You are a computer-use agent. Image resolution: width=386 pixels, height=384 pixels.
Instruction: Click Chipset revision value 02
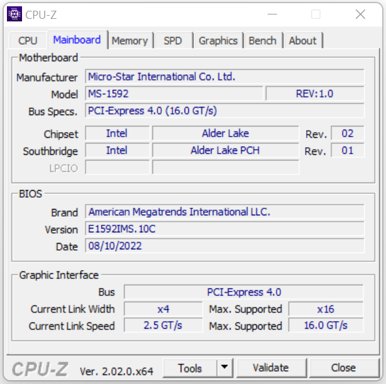pos(348,133)
